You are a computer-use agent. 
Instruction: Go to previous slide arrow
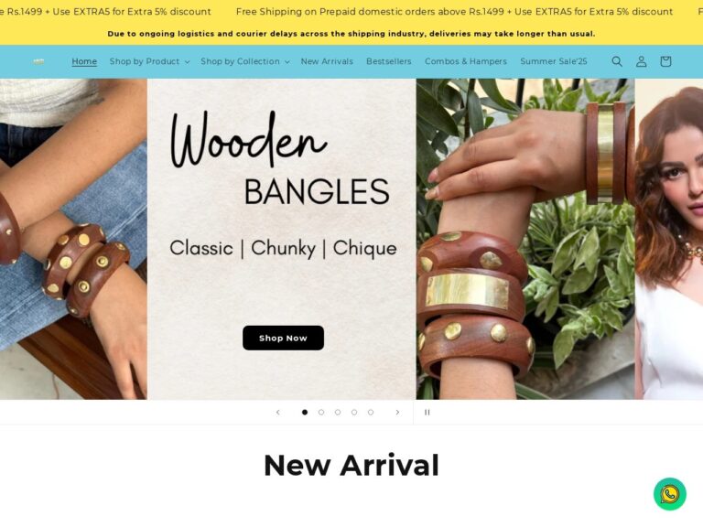pyautogui.click(x=278, y=413)
